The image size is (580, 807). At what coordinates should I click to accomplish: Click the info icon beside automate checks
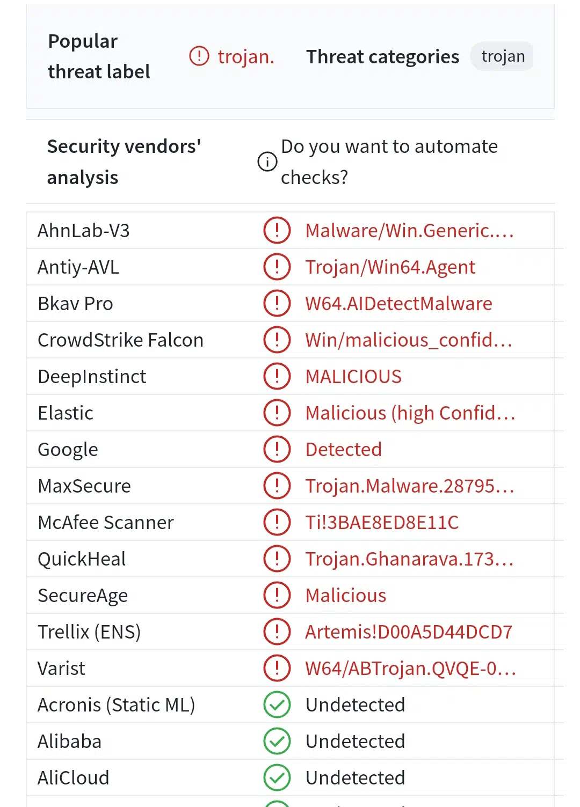pos(267,162)
